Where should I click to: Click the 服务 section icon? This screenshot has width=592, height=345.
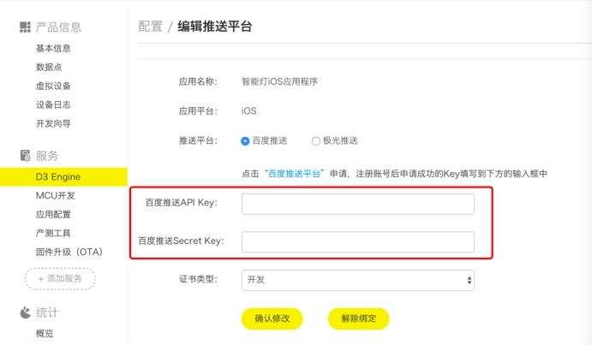25,156
